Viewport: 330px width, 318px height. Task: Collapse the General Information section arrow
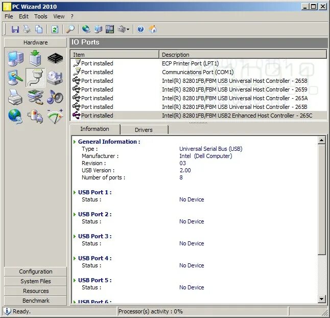(x=75, y=142)
